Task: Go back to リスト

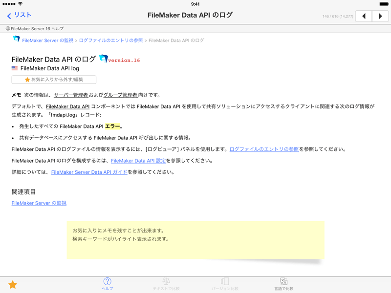Action: point(19,16)
